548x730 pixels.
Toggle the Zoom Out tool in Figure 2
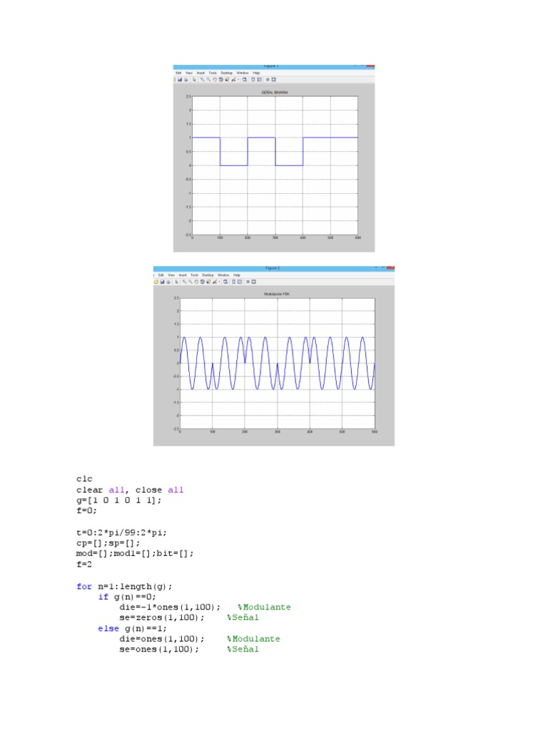pyautogui.click(x=190, y=282)
